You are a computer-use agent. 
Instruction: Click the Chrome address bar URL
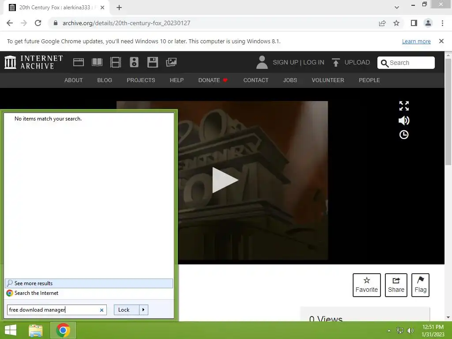126,23
